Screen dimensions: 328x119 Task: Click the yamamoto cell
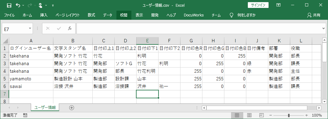point(31,79)
